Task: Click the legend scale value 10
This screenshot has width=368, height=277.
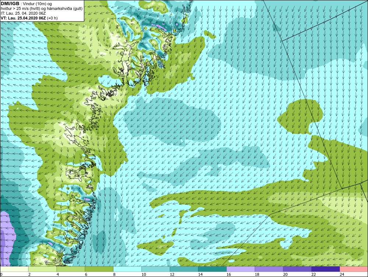Action: pyautogui.click(x=144, y=275)
